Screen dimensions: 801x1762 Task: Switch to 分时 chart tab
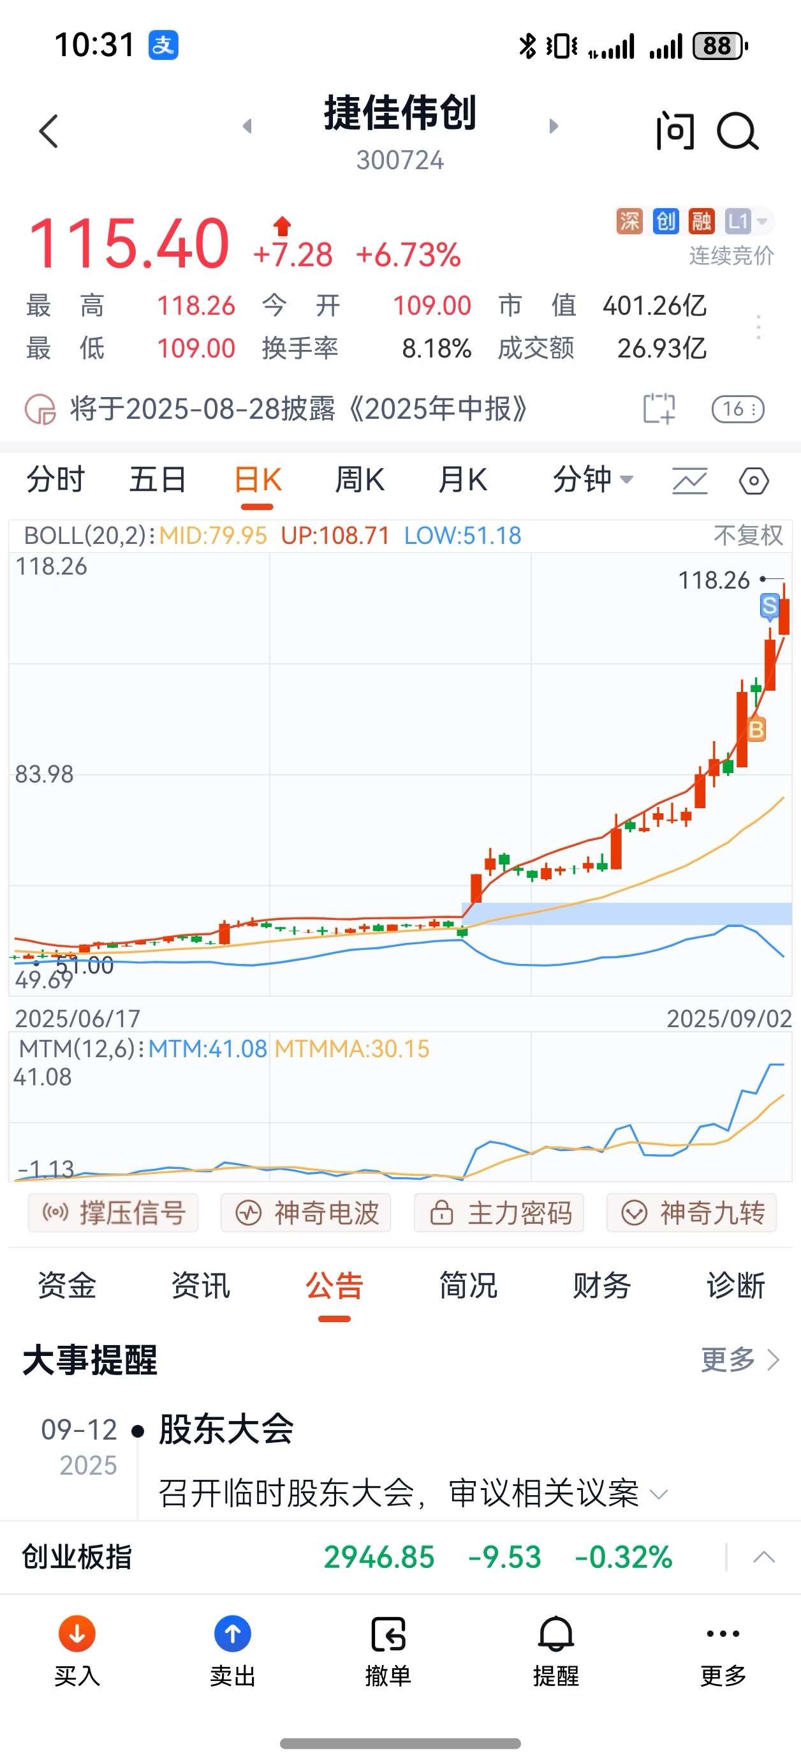pos(55,479)
